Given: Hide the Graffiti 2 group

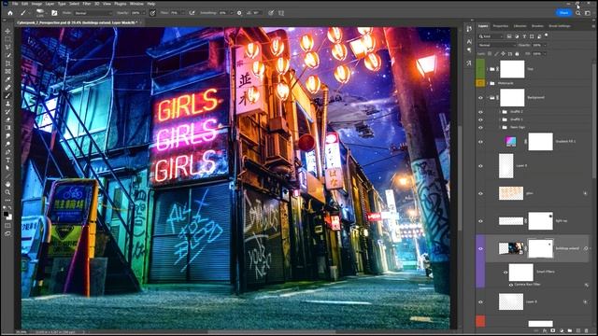Looking at the screenshot, I should click(x=480, y=112).
